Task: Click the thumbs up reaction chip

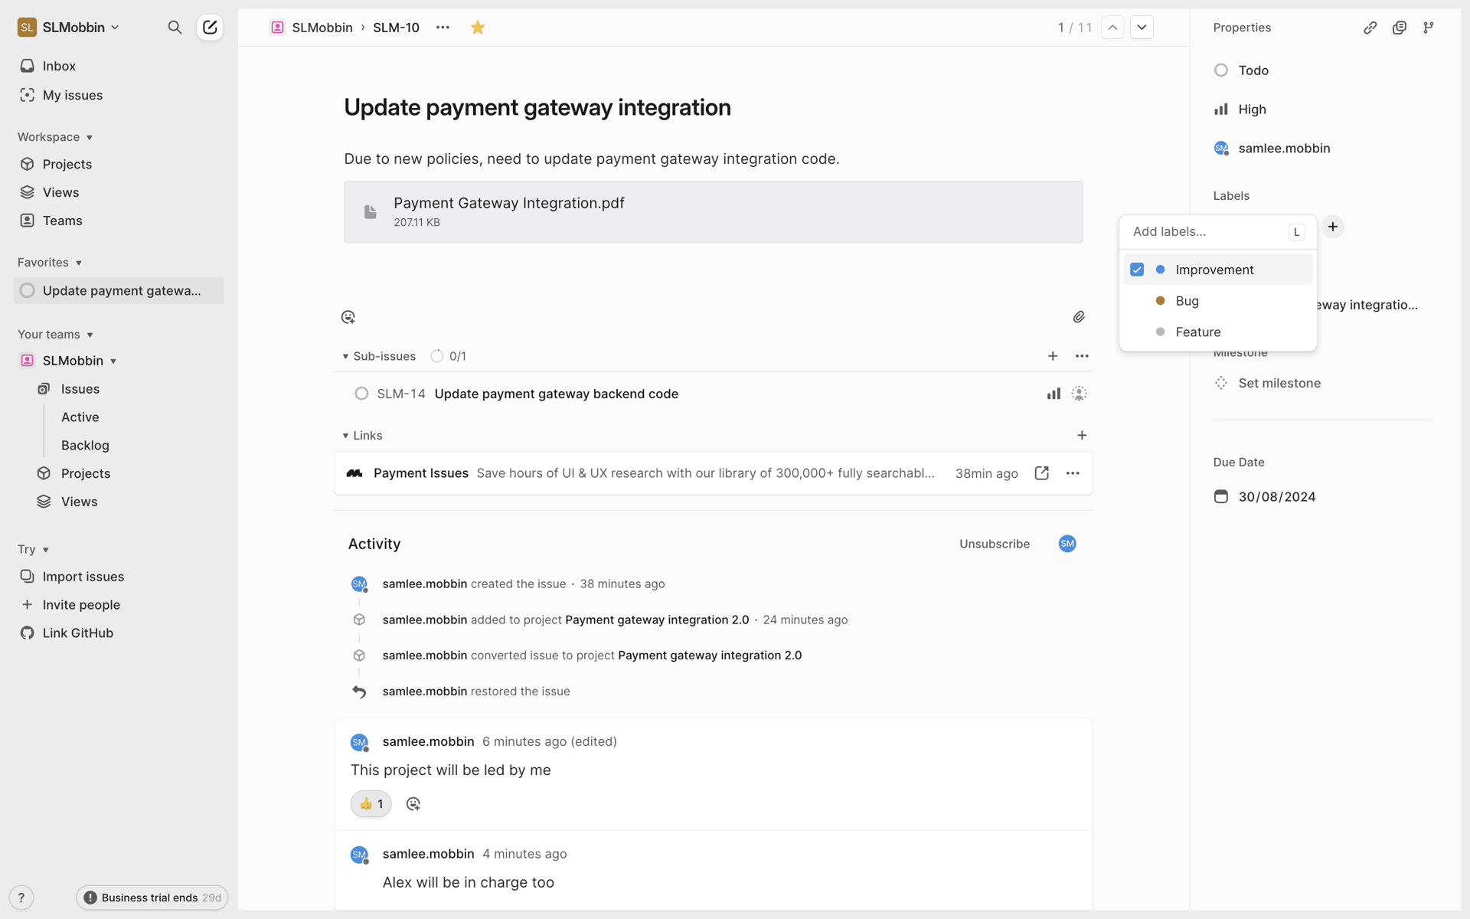Action: tap(371, 804)
